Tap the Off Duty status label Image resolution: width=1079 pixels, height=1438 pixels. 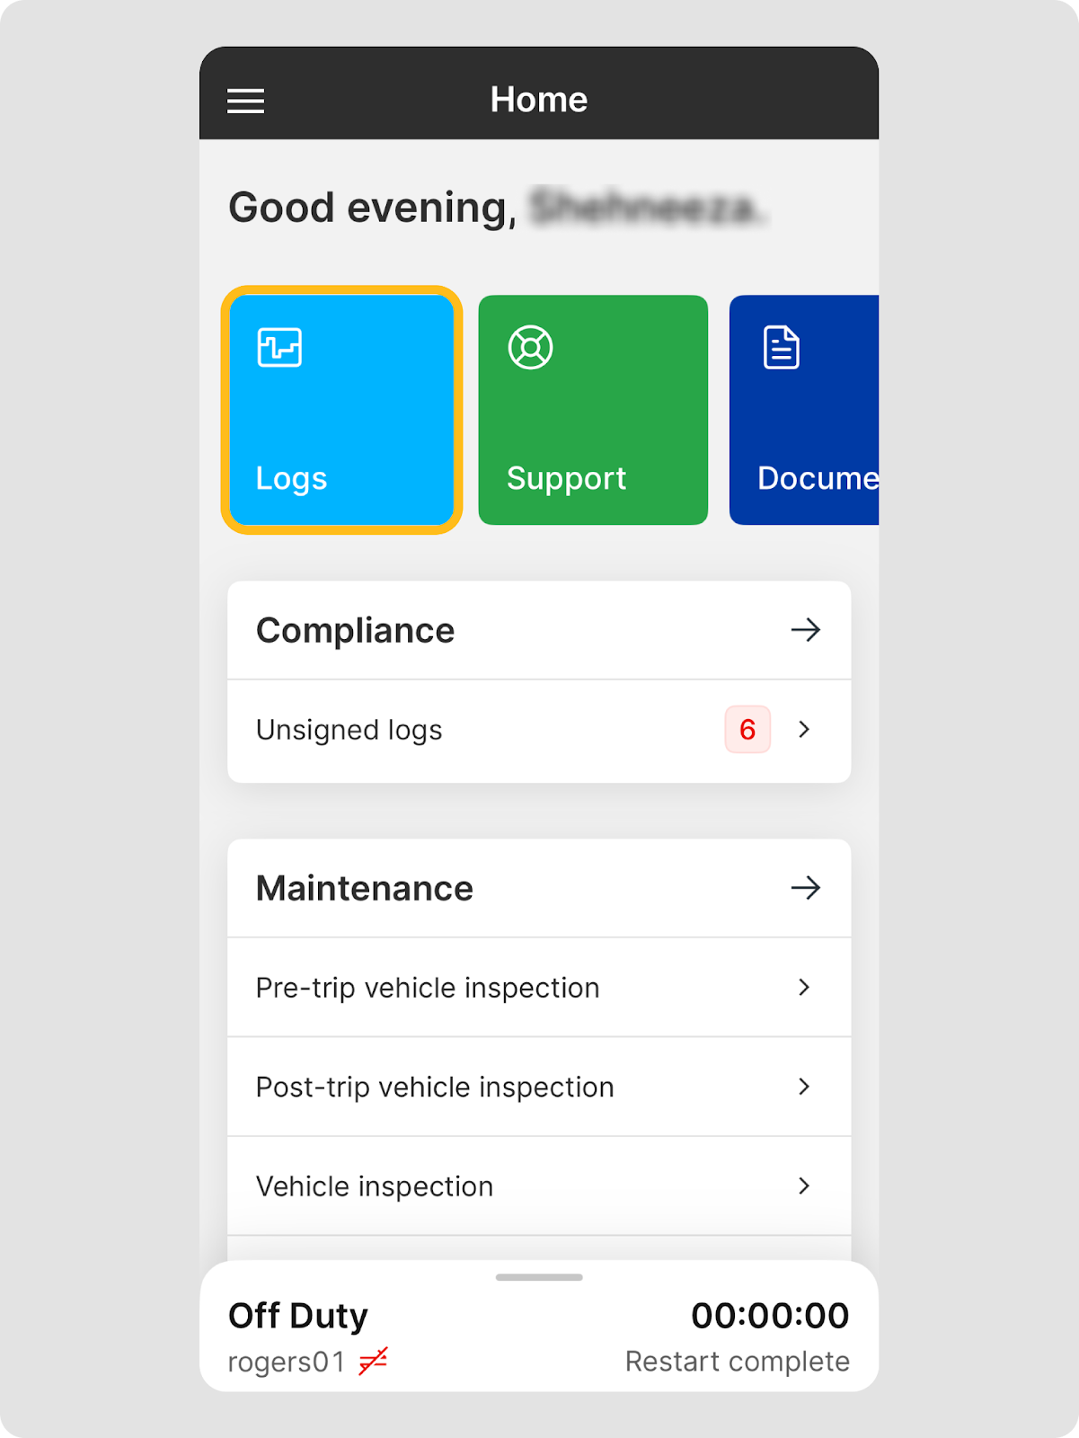(298, 1315)
